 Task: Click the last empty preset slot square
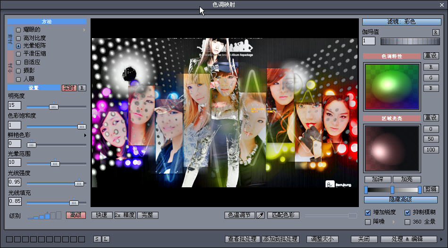82,239
